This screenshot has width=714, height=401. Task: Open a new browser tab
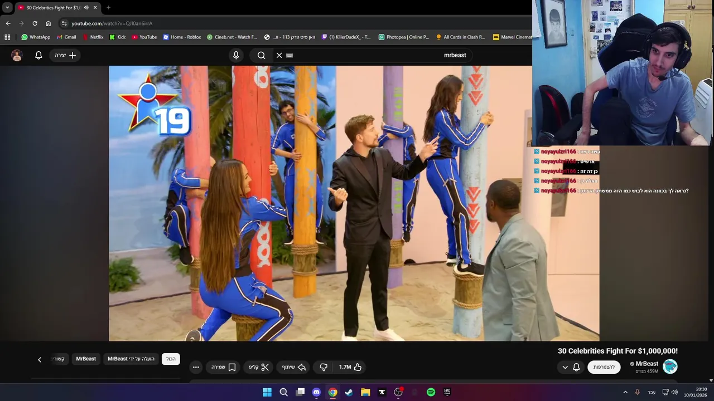pyautogui.click(x=108, y=8)
